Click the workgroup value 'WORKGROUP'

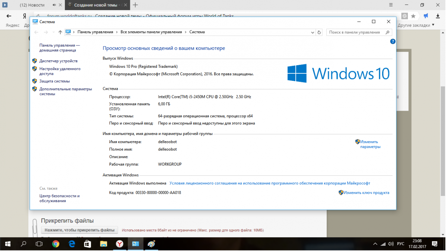click(169, 164)
